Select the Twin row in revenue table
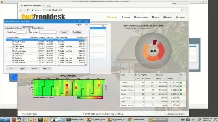This screenshot has height=122, width=218. [x=153, y=102]
